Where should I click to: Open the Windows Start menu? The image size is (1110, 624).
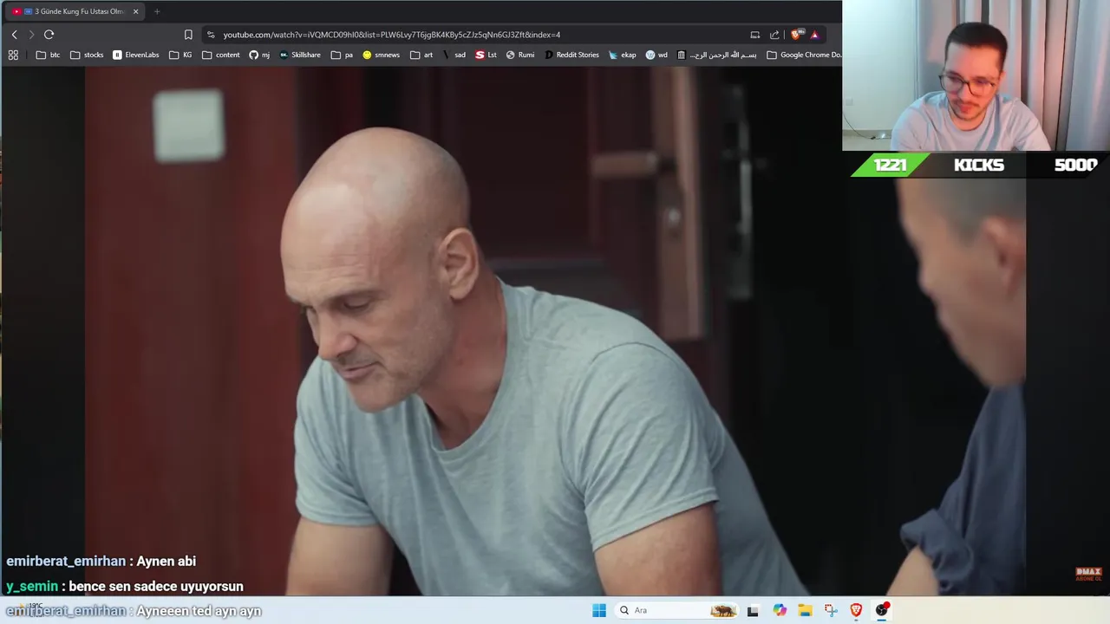[x=599, y=610]
